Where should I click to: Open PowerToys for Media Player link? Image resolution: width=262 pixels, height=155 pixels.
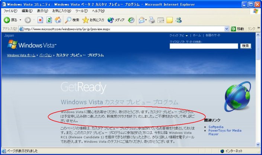click(225, 132)
